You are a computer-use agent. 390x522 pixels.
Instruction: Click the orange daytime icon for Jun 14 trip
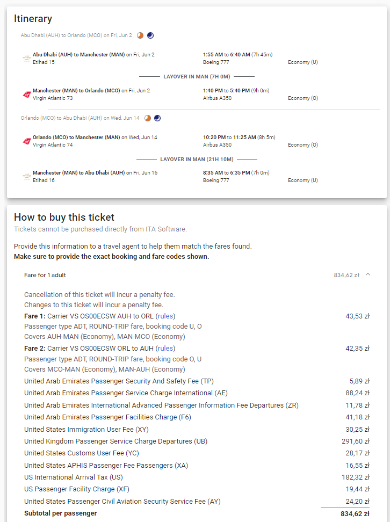tap(148, 118)
